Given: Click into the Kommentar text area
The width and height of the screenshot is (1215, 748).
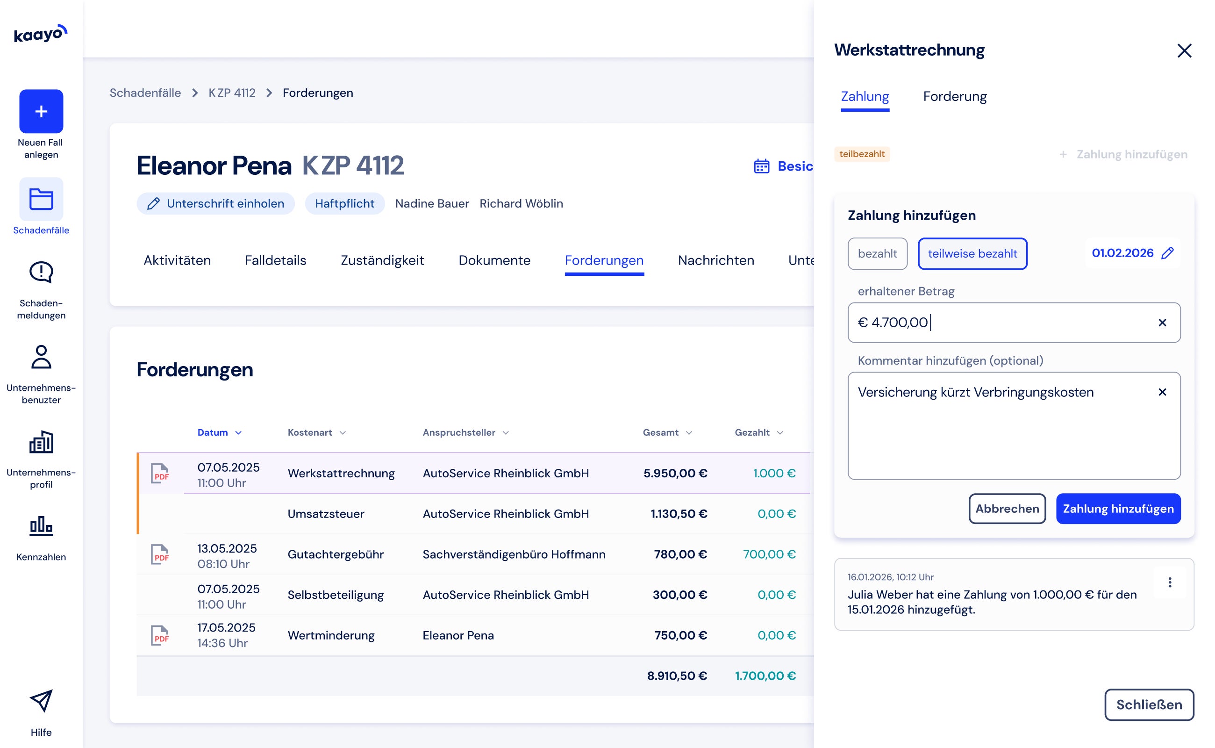Looking at the screenshot, I should coord(1014,426).
